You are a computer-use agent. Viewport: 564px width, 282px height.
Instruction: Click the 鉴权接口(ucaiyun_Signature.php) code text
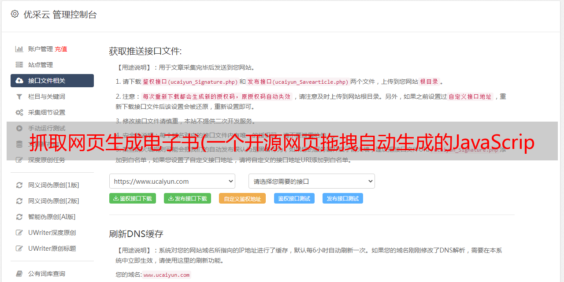pyautogui.click(x=190, y=82)
